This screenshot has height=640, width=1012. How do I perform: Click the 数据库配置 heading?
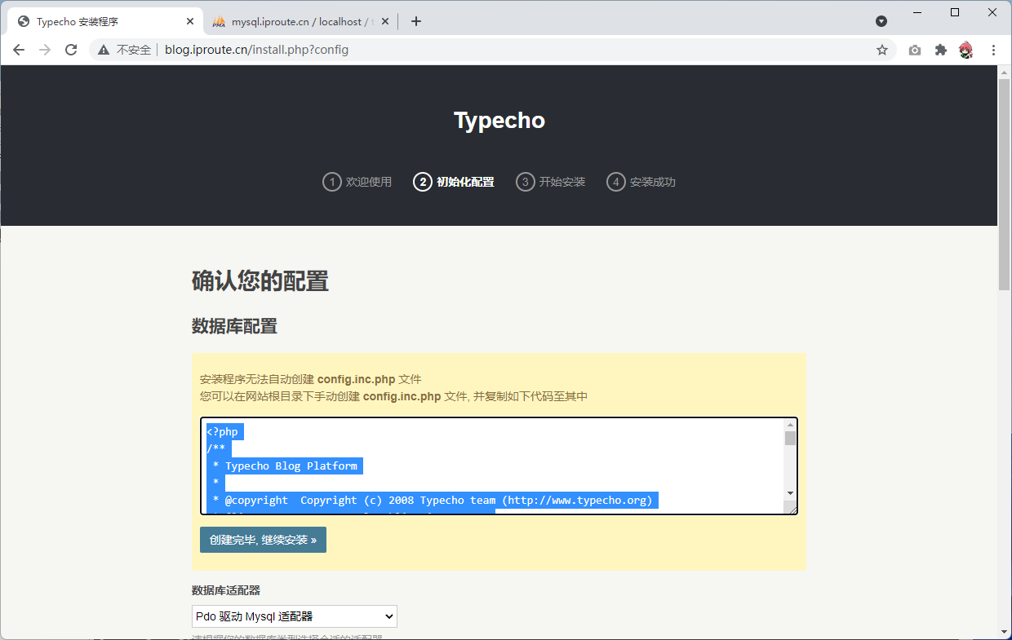coord(234,327)
